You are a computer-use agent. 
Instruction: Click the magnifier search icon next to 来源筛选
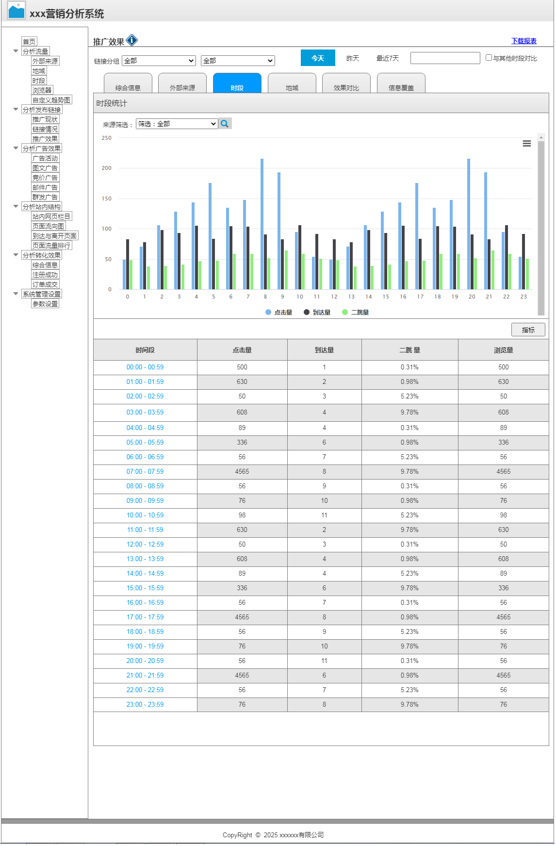coord(225,124)
